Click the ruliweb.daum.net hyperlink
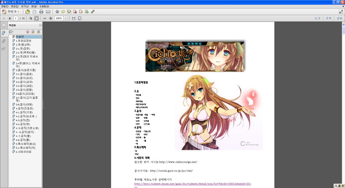This screenshot has height=188, width=345. click(192, 184)
